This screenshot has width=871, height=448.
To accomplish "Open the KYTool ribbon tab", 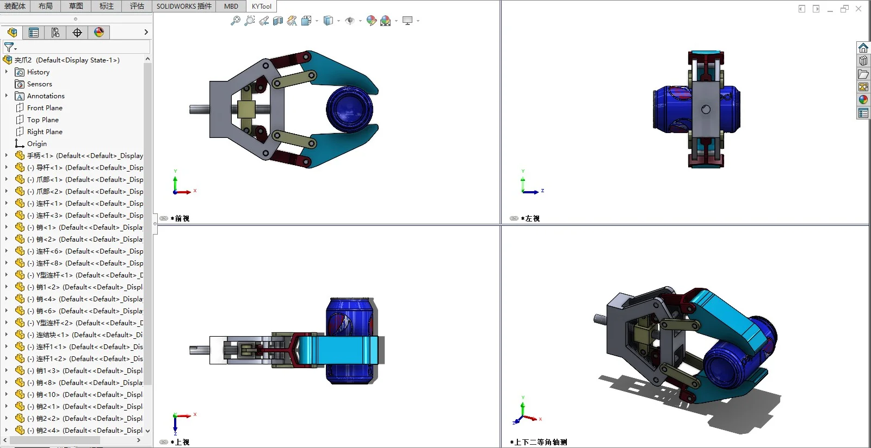I will point(262,6).
